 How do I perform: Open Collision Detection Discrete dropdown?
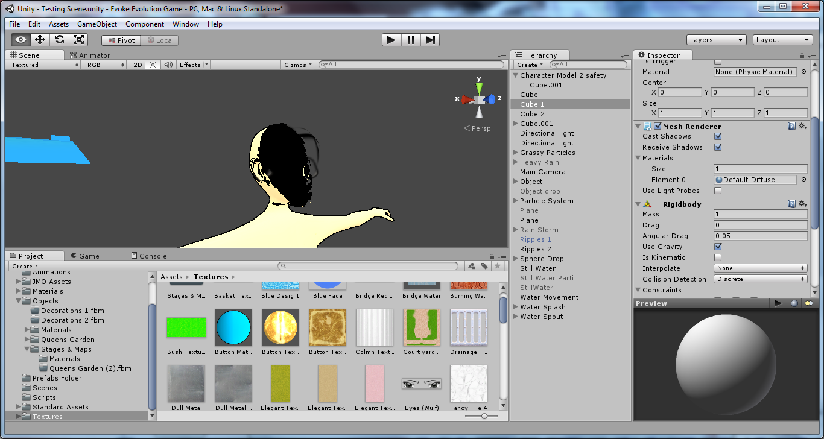pos(760,279)
